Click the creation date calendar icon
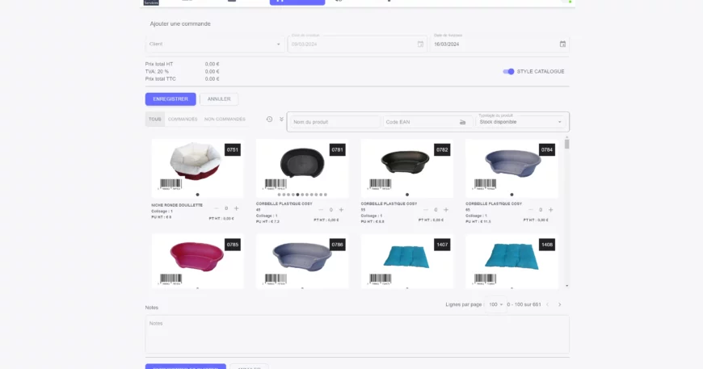703x369 pixels. coord(420,44)
